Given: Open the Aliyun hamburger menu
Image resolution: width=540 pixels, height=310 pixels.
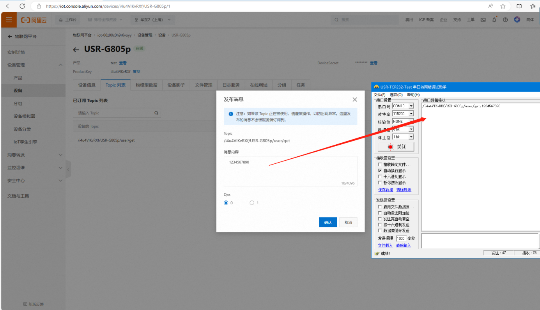Looking at the screenshot, I should click(9, 20).
